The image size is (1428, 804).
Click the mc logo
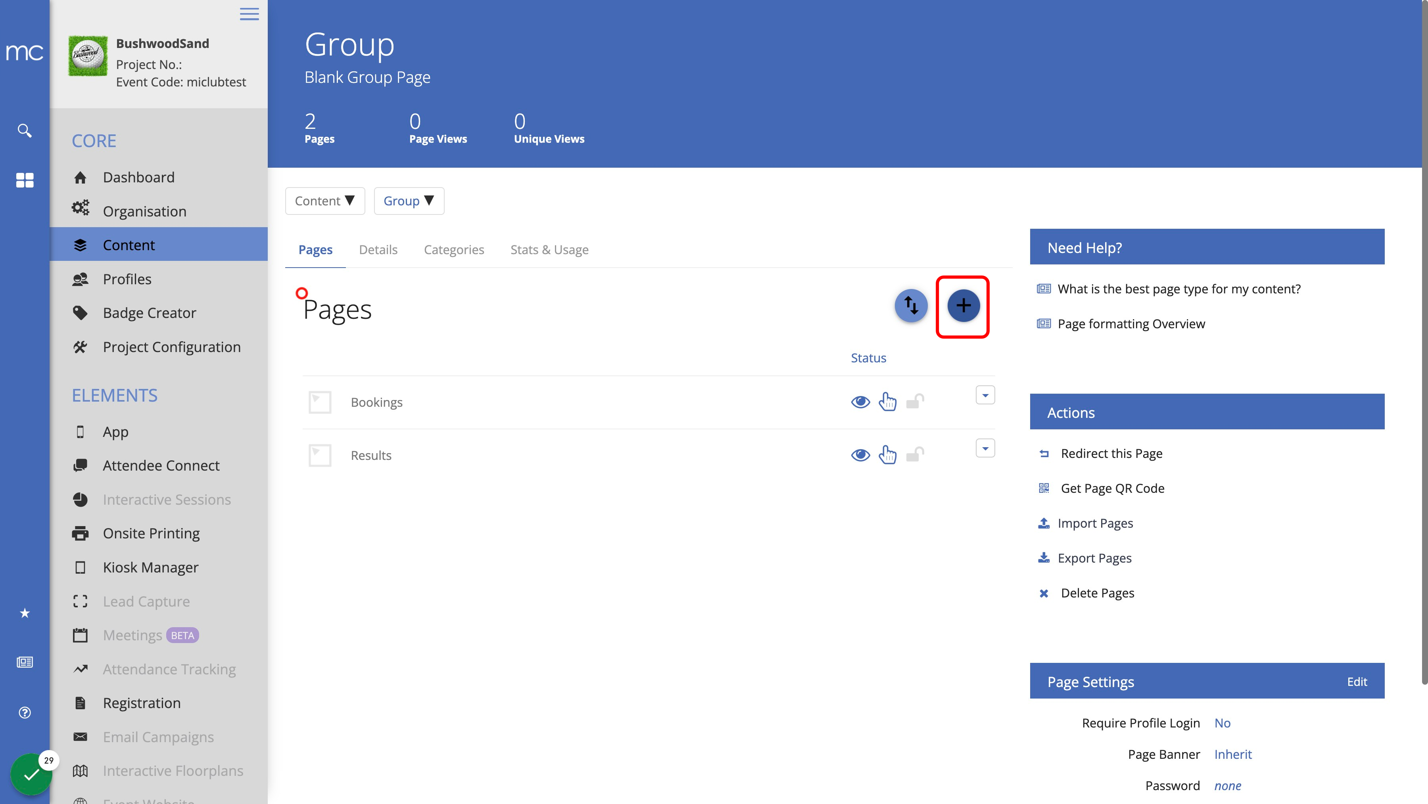24,52
